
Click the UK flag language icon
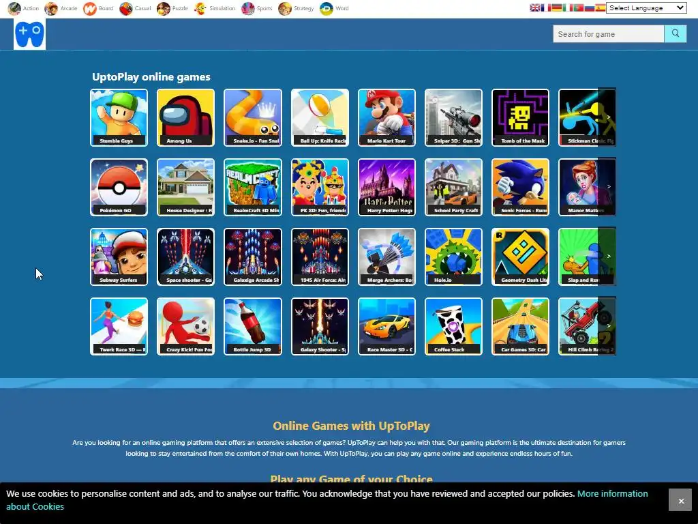tap(535, 8)
